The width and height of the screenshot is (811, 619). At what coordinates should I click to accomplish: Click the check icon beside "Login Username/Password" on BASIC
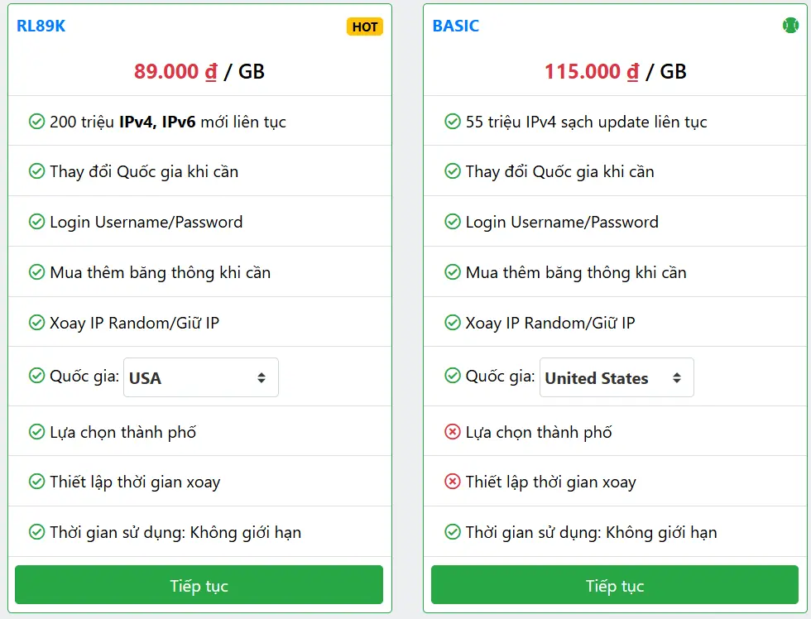click(x=453, y=221)
